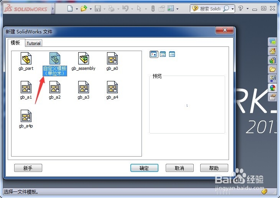Open the Undo dropdown arrow
Screen dimensions: 280x198
click(132, 9)
